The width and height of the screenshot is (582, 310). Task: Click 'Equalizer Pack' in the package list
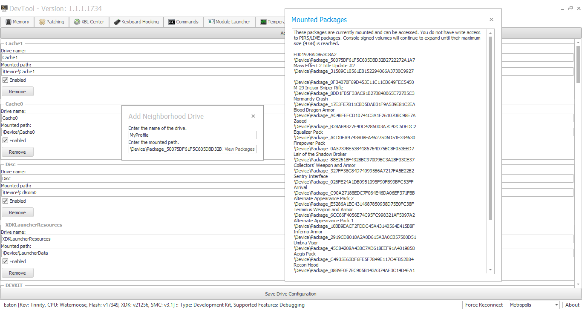pyautogui.click(x=308, y=132)
